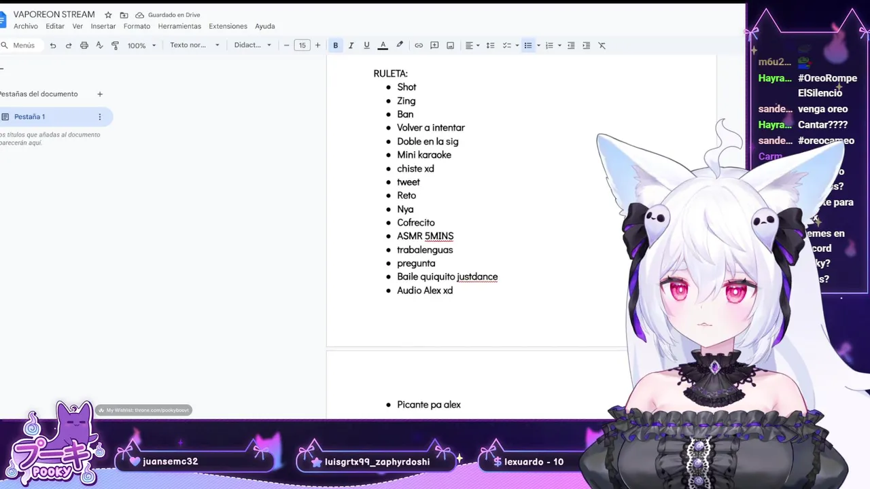Add a new document tab
Viewport: 870px width, 489px height.
[x=100, y=94]
